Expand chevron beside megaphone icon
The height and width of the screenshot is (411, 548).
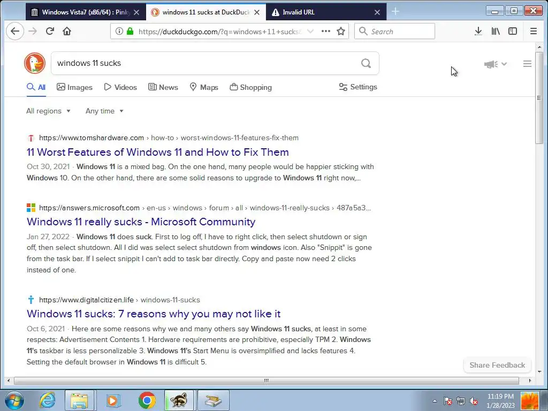pos(504,64)
